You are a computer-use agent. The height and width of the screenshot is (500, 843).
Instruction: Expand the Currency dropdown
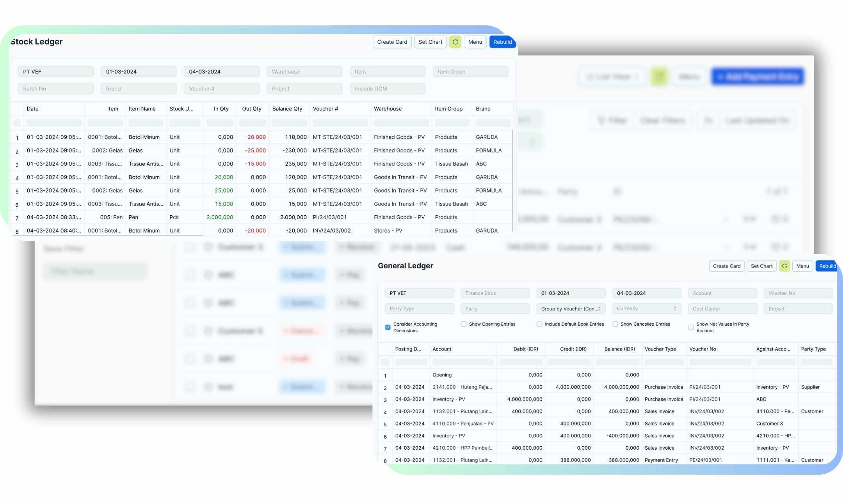coord(646,309)
